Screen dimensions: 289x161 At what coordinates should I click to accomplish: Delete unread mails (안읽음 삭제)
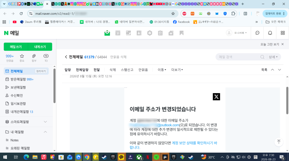click(118, 57)
